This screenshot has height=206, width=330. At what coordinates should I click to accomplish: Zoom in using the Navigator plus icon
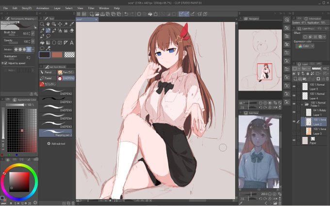coord(265,103)
